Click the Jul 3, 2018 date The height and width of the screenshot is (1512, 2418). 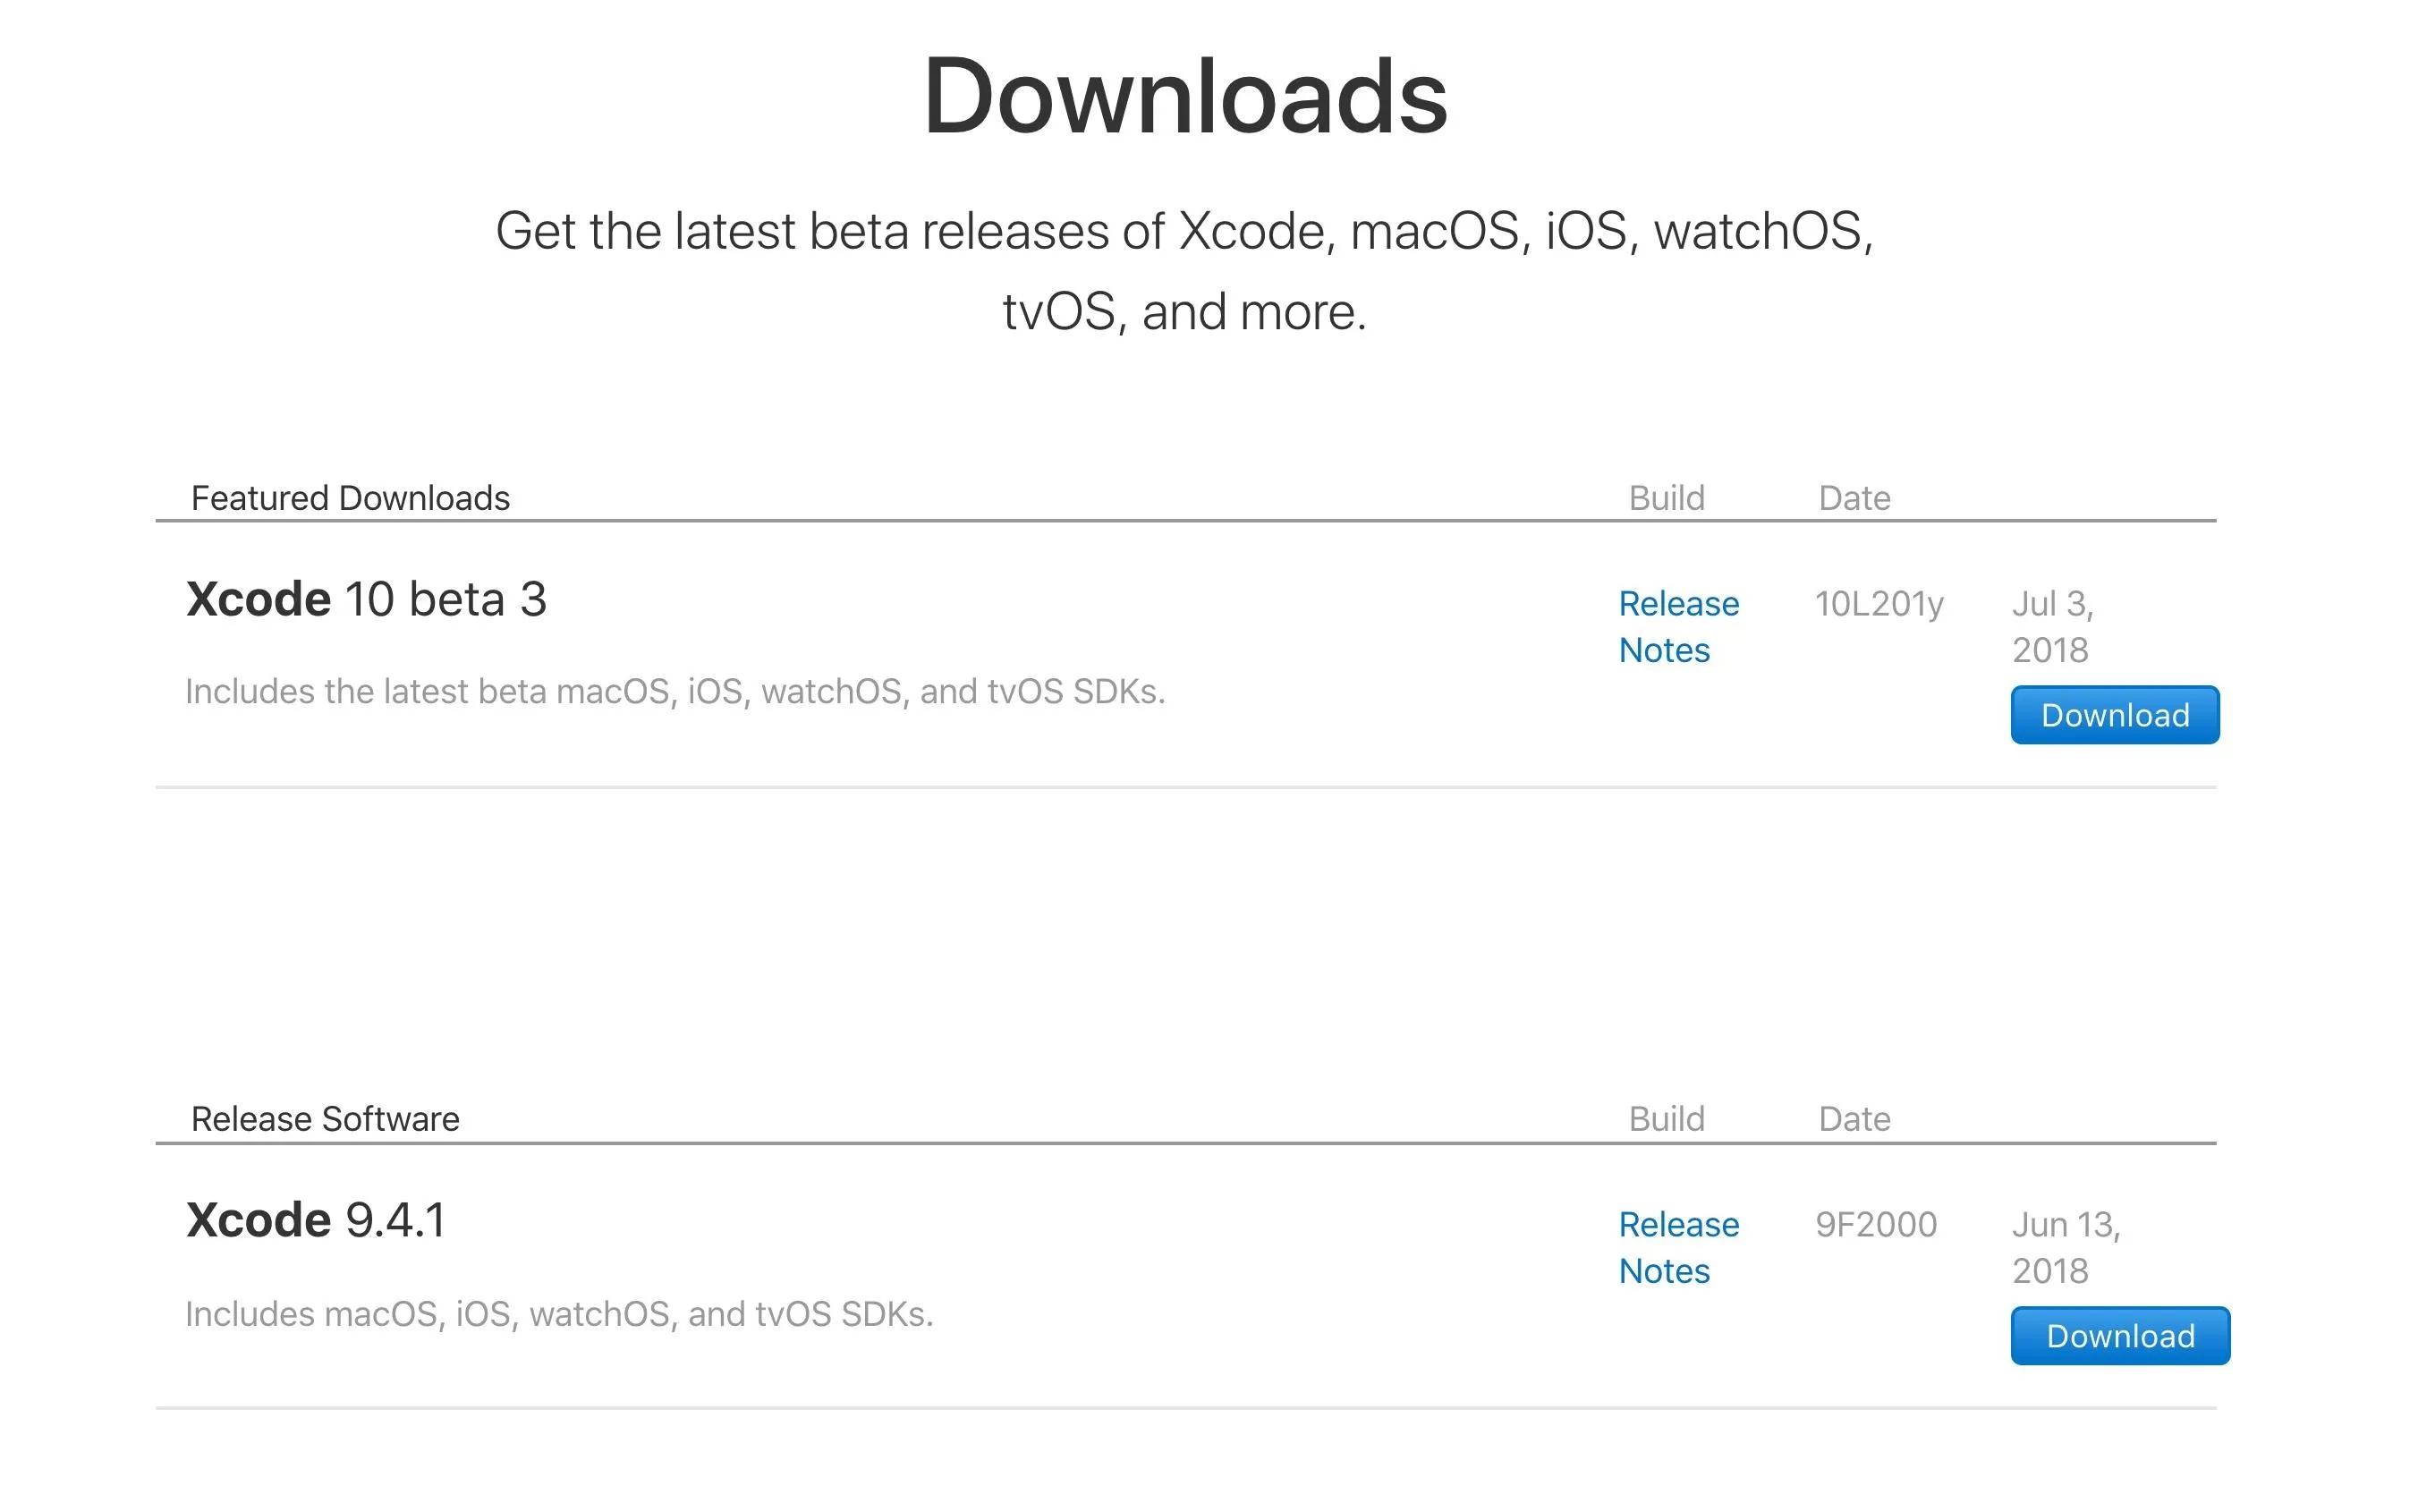[2052, 627]
